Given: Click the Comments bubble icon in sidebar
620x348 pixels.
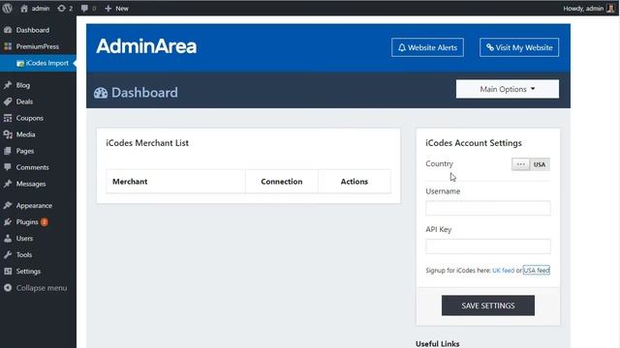Looking at the screenshot, I should click(x=8, y=167).
